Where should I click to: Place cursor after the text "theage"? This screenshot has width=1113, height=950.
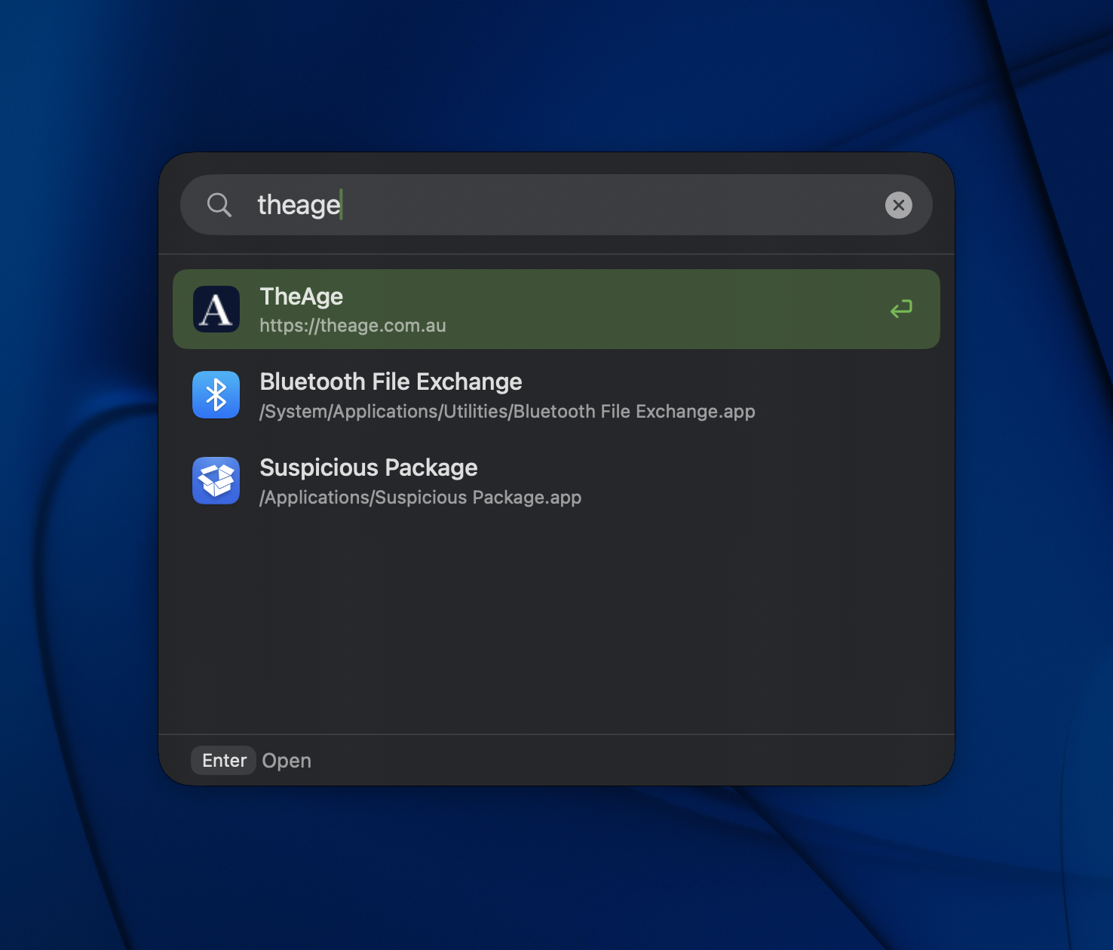(344, 204)
